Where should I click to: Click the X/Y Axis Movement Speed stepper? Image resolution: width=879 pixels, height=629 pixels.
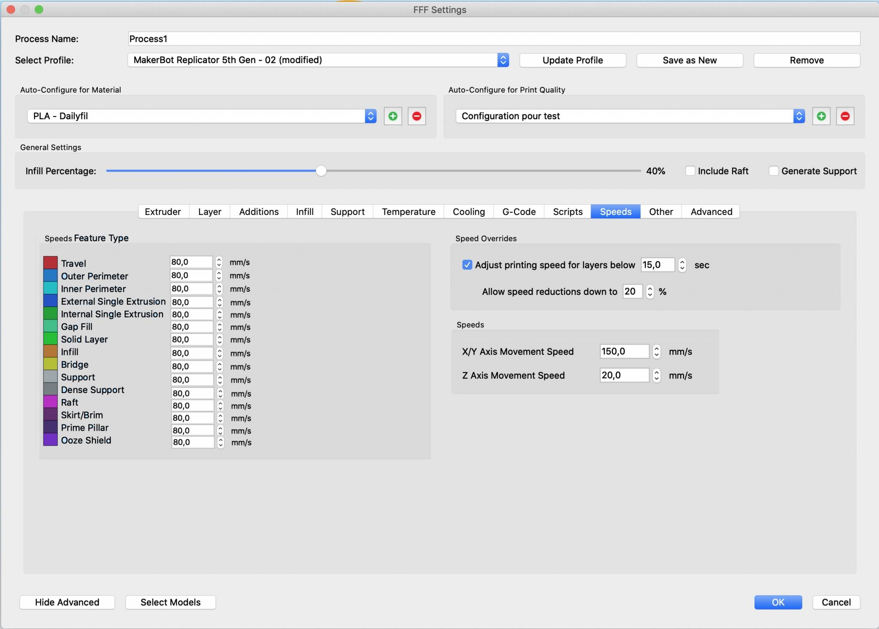pos(656,352)
